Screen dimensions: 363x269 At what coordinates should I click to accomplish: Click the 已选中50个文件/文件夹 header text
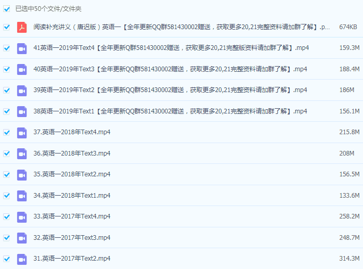(x=48, y=9)
